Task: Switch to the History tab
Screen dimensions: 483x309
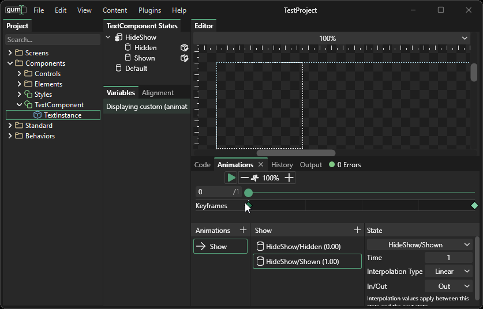Action: 282,165
